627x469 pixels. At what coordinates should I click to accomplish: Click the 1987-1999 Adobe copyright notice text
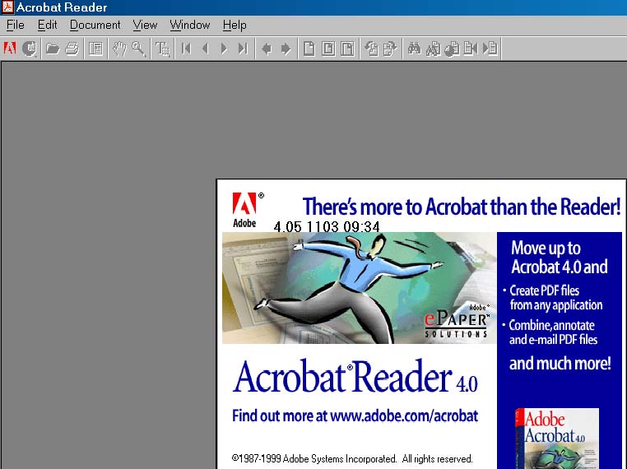pyautogui.click(x=352, y=458)
